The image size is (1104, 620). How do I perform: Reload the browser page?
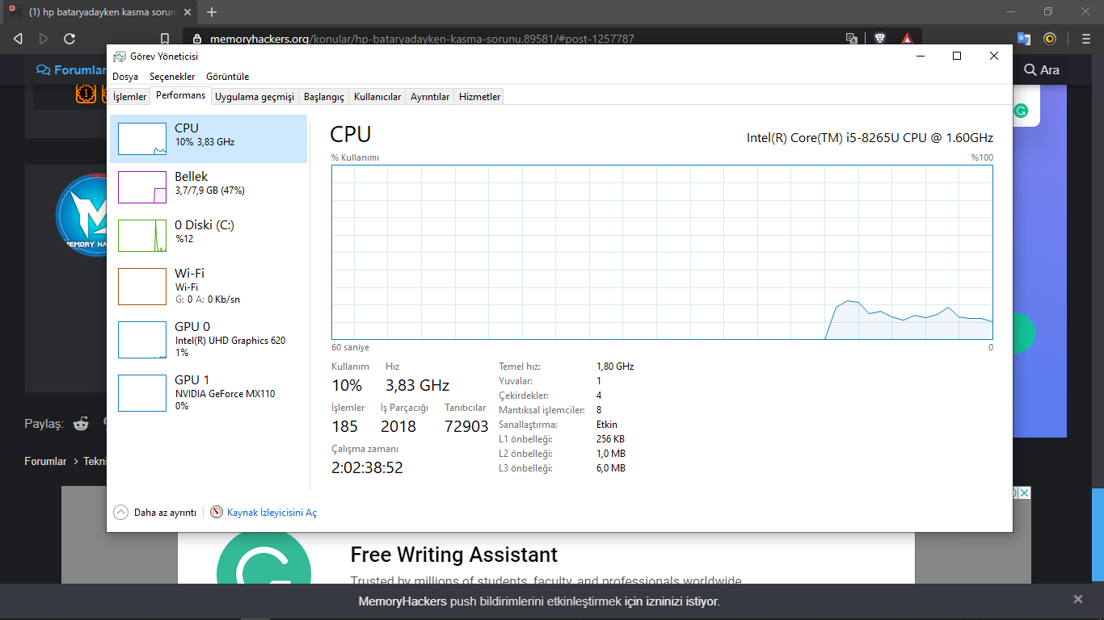70,38
